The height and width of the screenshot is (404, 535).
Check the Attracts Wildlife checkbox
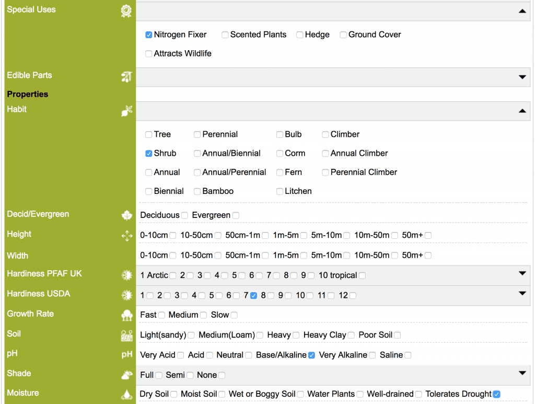click(x=149, y=54)
